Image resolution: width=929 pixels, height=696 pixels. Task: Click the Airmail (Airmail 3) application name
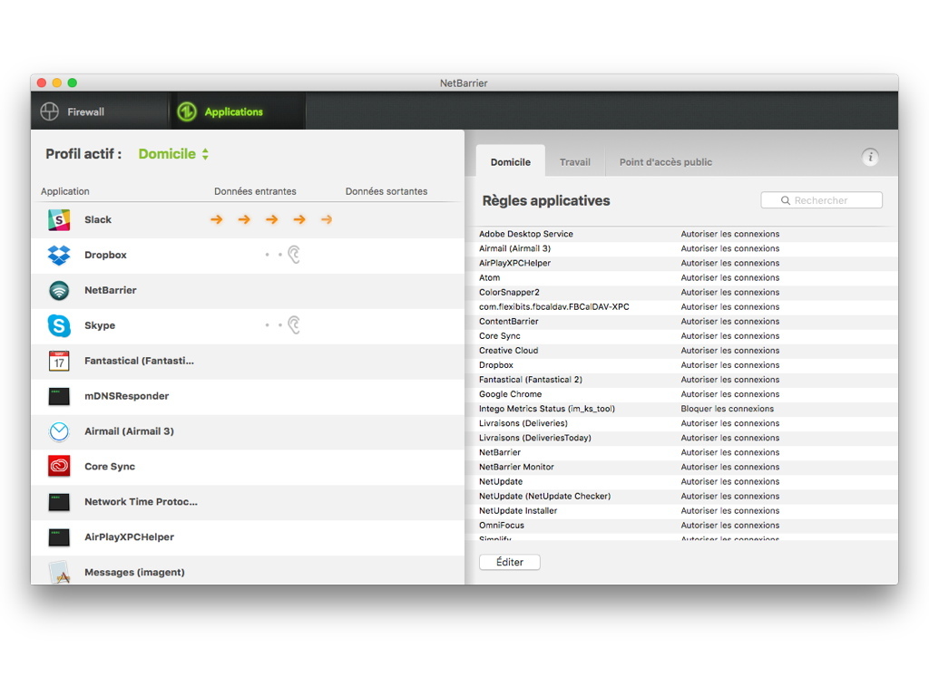coord(129,431)
